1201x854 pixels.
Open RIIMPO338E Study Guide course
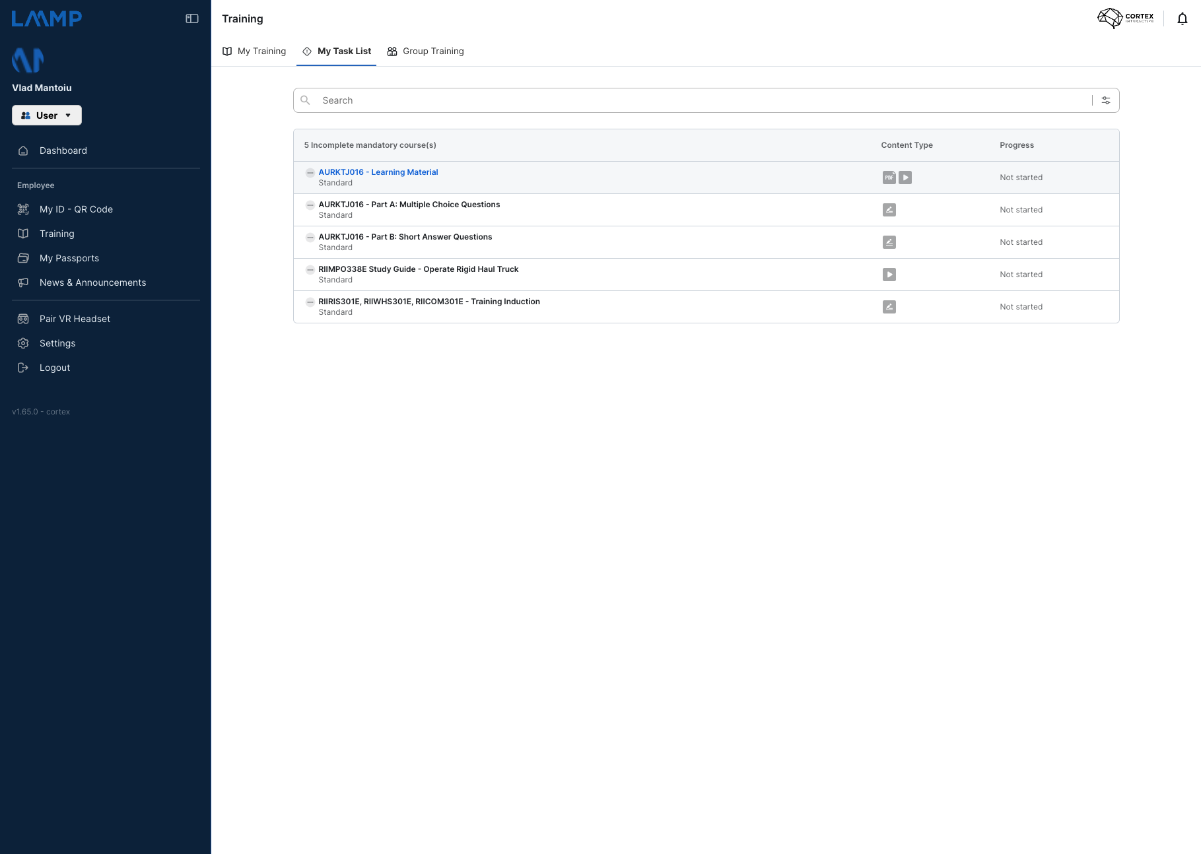(x=419, y=269)
